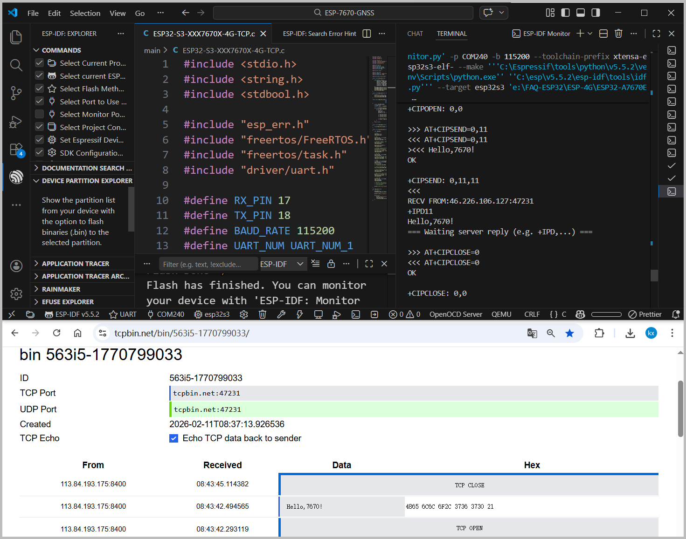The height and width of the screenshot is (539, 686).
Task: Enable the Select Monitor Port checkbox
Action: pos(39,114)
